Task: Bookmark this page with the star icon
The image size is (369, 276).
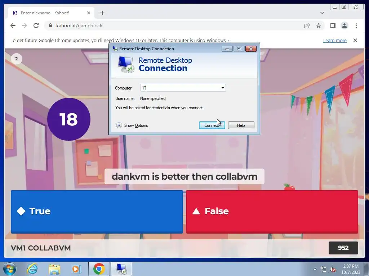Action: click(x=319, y=26)
